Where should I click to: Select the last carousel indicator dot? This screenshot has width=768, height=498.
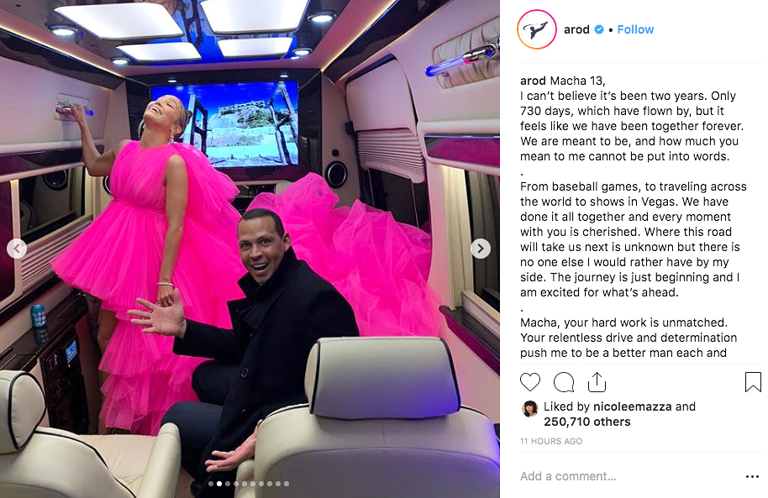tap(287, 484)
